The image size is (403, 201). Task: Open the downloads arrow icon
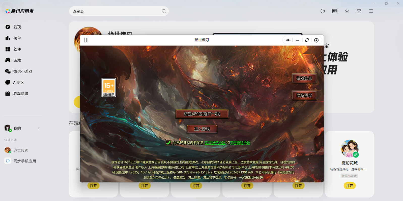point(347,11)
